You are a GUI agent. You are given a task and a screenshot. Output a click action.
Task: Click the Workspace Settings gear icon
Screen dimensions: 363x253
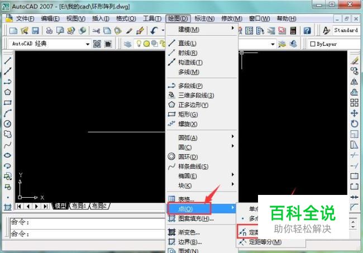tap(97, 44)
